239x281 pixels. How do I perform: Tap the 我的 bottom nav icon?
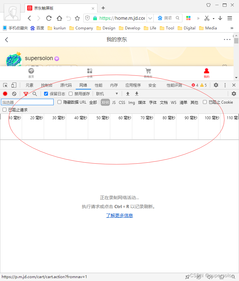coord(206,73)
